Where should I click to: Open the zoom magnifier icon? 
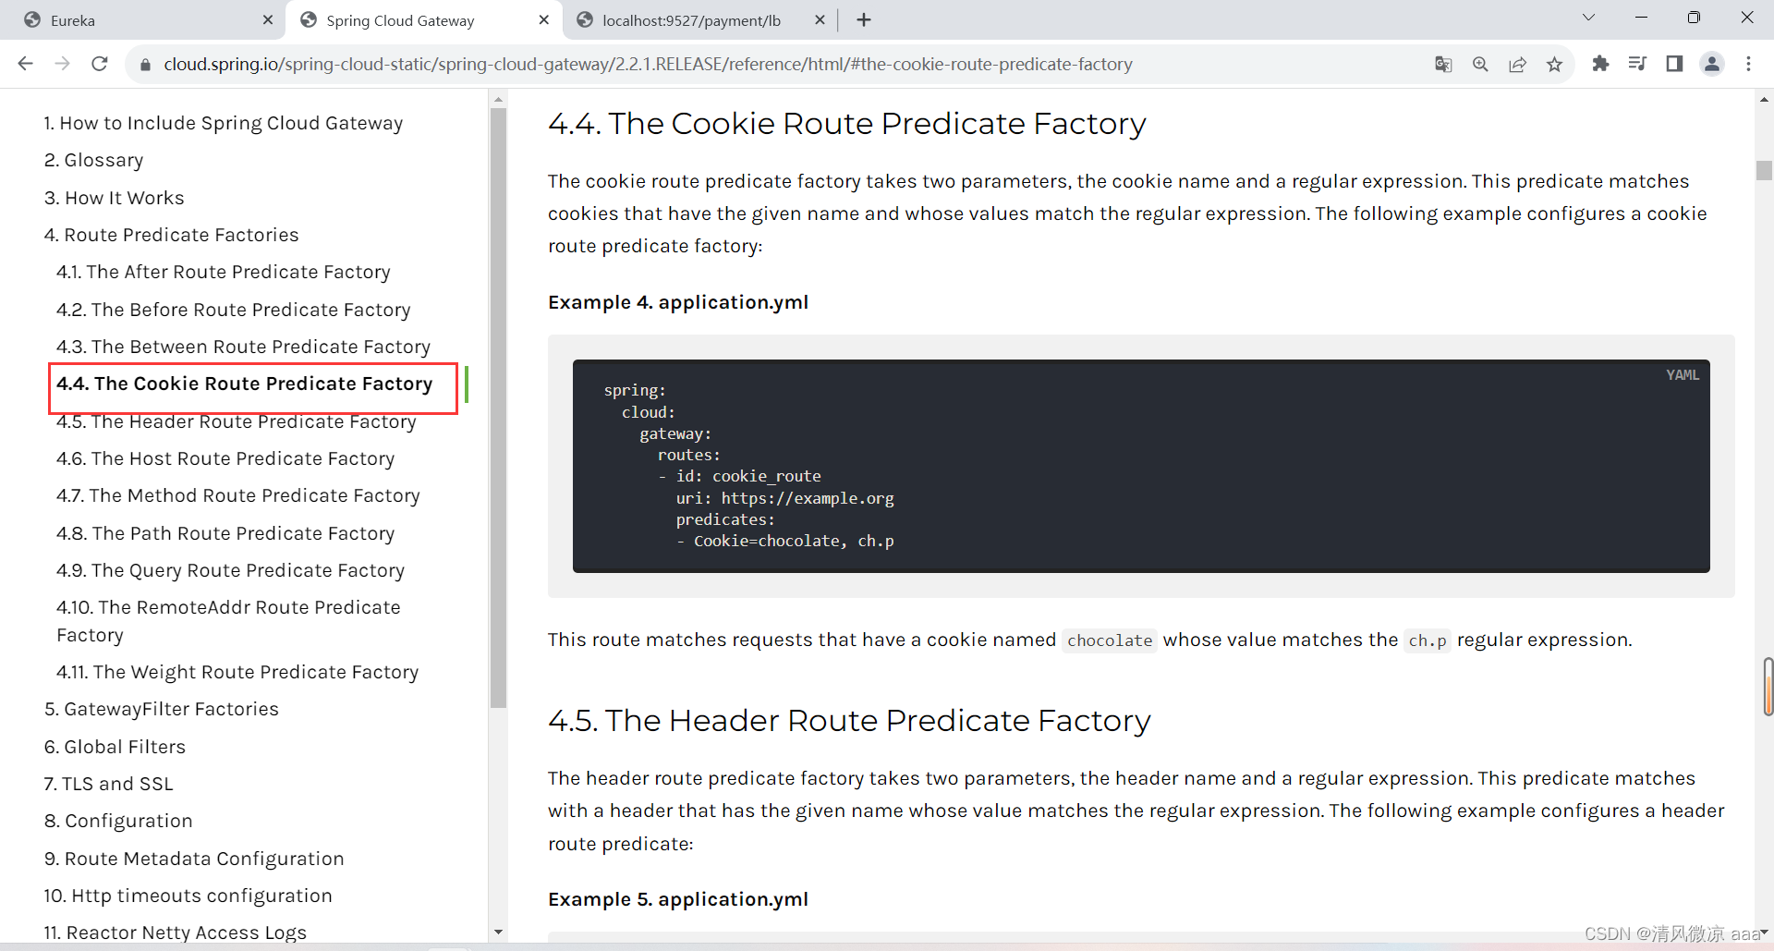(x=1480, y=64)
